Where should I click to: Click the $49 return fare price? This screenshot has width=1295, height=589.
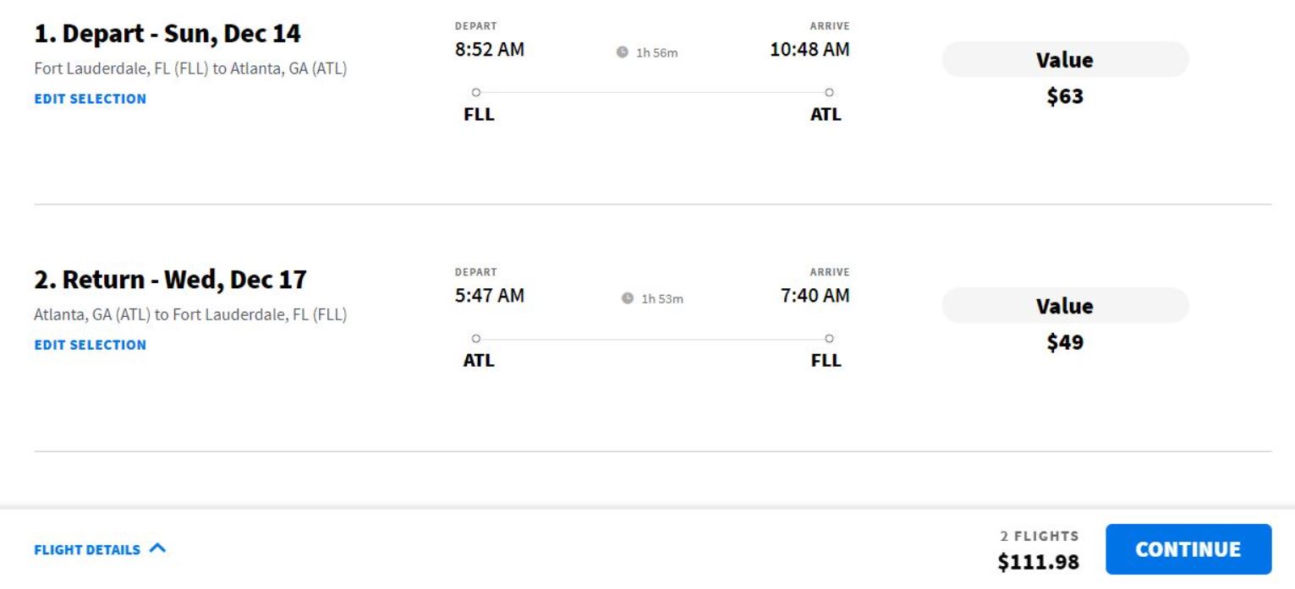[1065, 342]
